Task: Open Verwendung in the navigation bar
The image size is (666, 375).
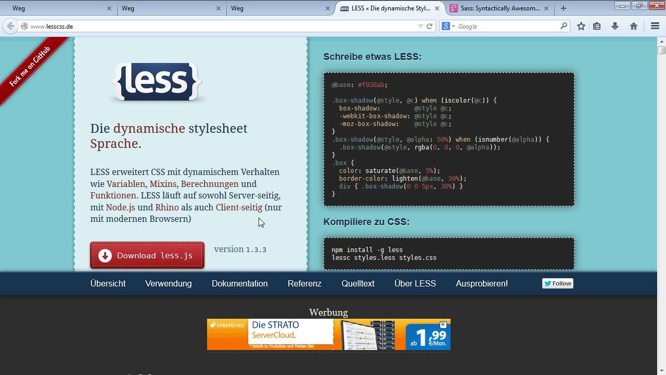Action: (x=169, y=283)
